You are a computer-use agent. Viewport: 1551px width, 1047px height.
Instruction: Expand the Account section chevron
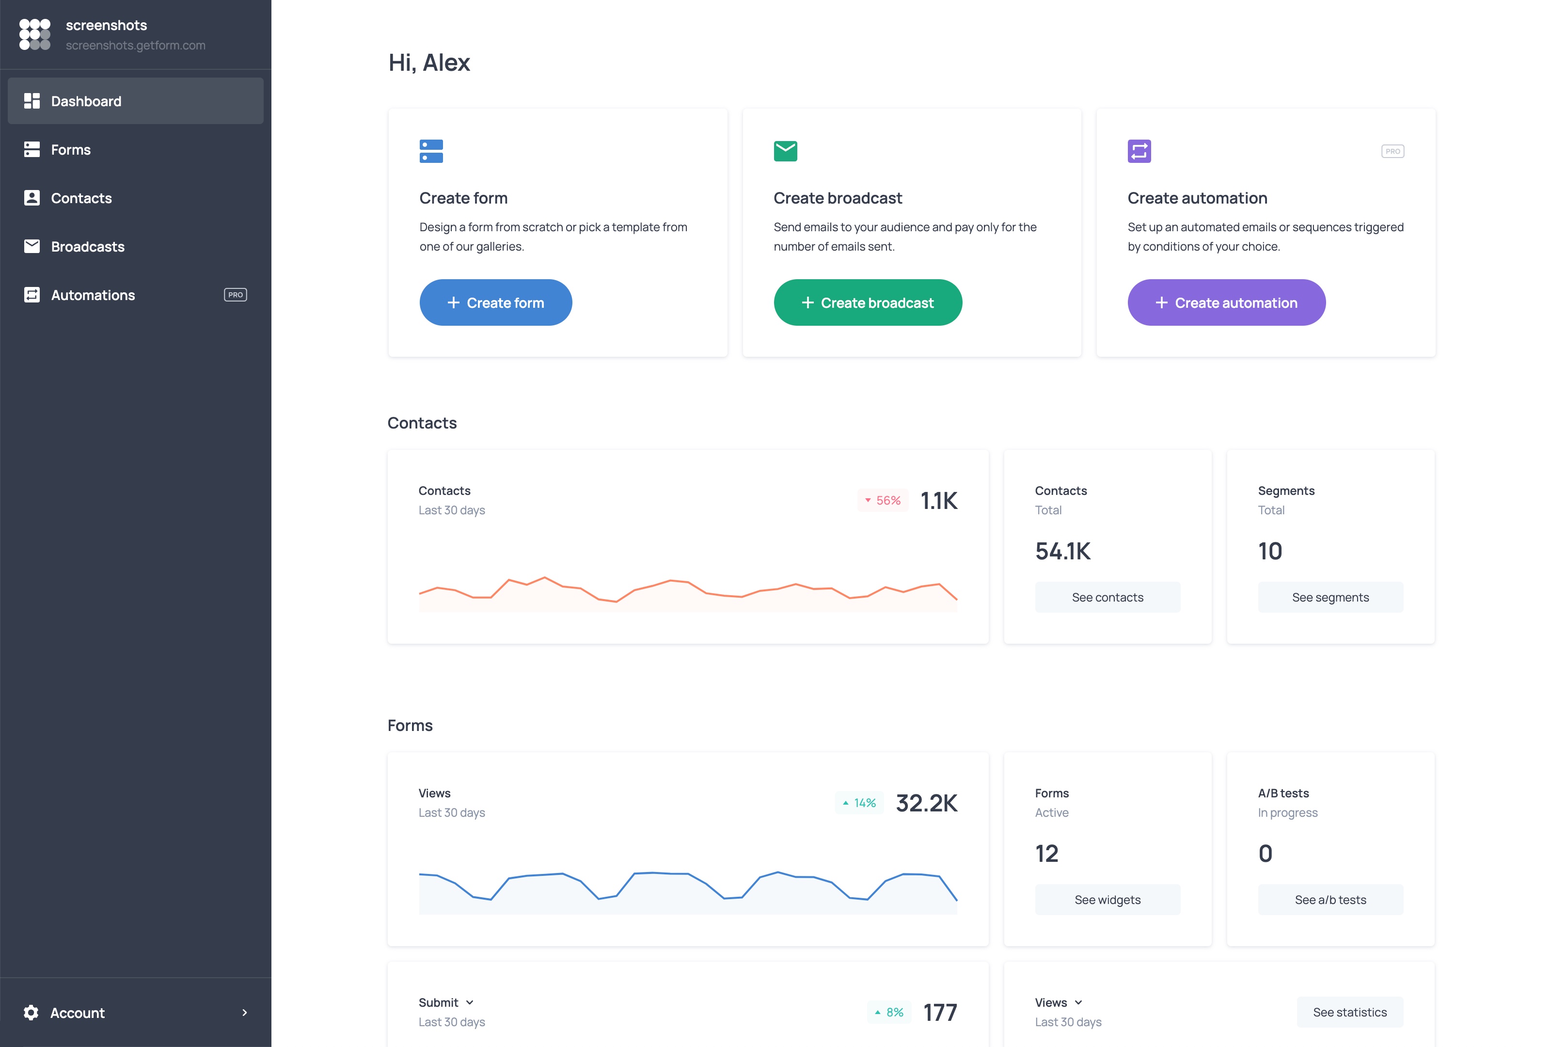pyautogui.click(x=245, y=1012)
